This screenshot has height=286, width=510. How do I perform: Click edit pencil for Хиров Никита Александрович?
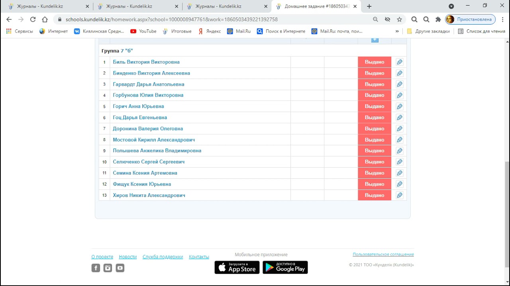click(x=399, y=195)
